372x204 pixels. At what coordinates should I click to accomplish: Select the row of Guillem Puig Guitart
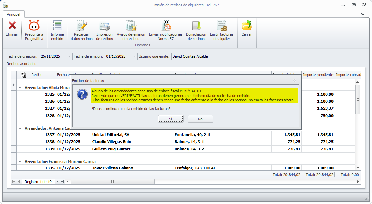click(186, 149)
